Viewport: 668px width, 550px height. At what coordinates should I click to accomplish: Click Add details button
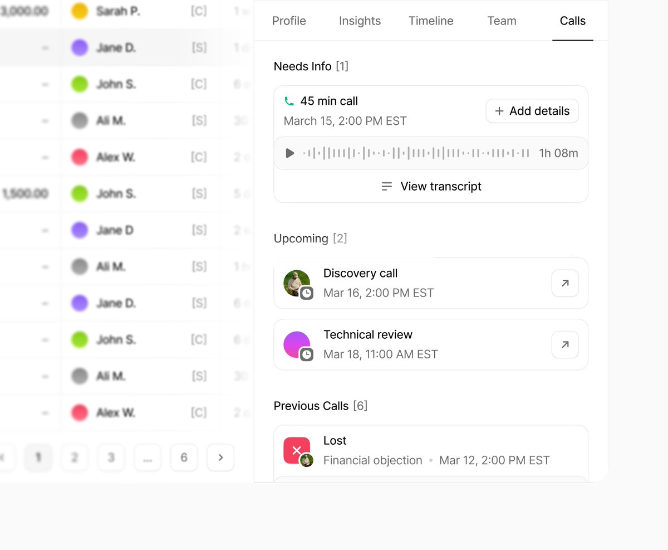[532, 111]
